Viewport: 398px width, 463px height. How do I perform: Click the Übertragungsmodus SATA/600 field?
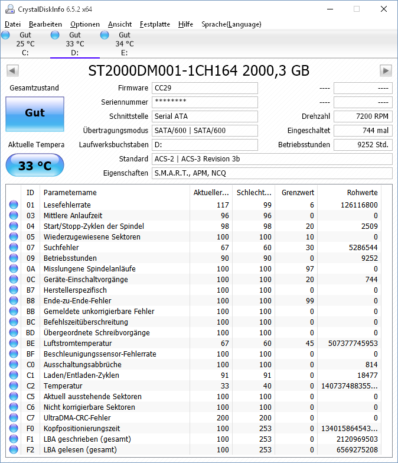tap(205, 131)
